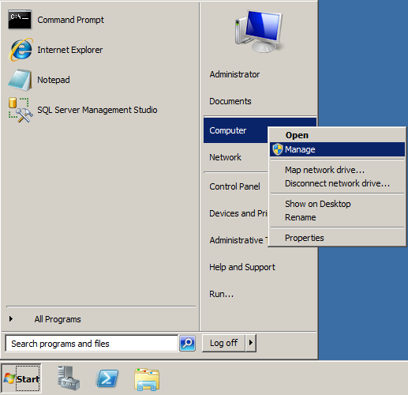The width and height of the screenshot is (408, 395).
Task: Open Windows Explorer from the taskbar
Action: click(147, 379)
